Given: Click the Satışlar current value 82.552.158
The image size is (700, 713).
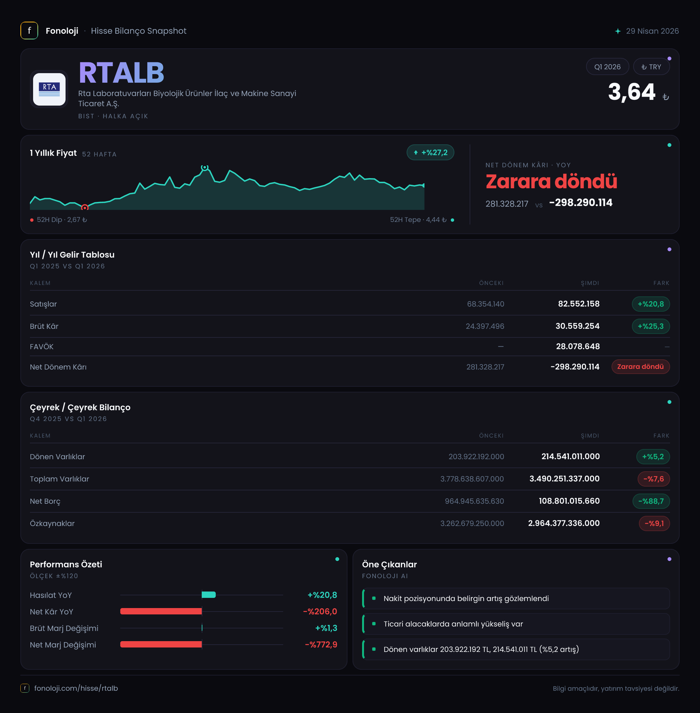Looking at the screenshot, I should coord(579,304).
